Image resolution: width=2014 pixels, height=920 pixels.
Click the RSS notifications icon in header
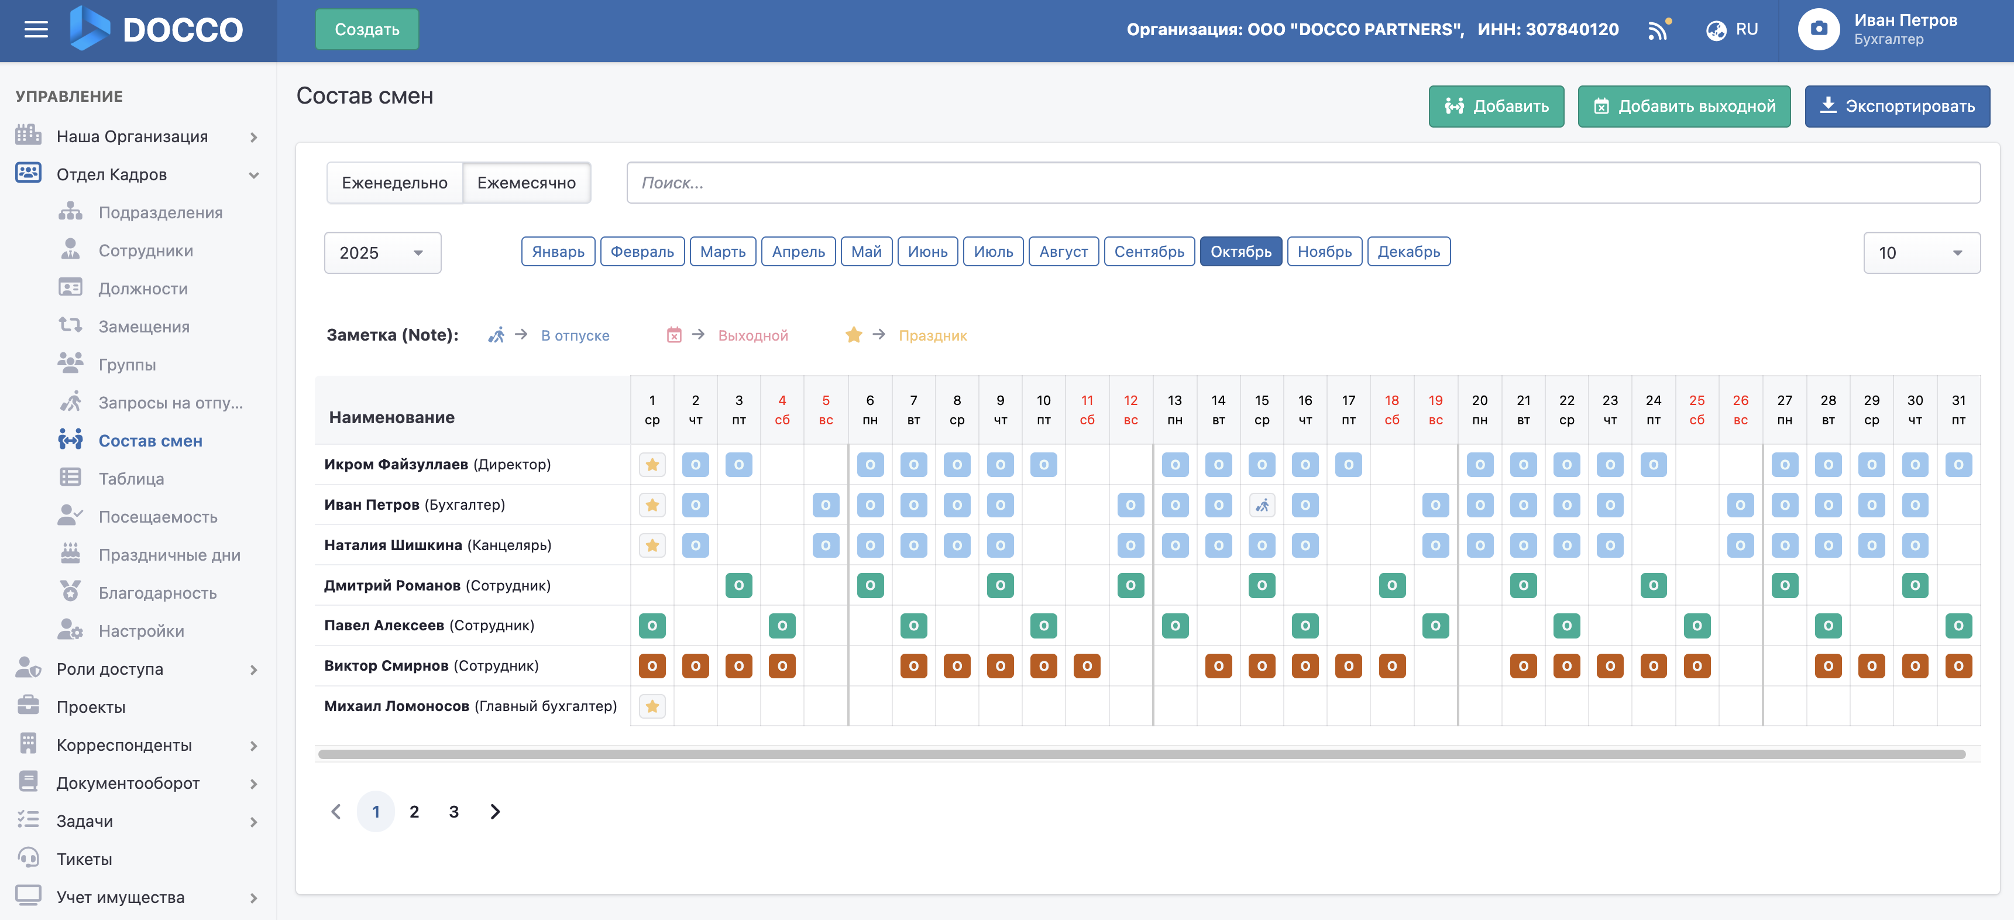[x=1656, y=30]
